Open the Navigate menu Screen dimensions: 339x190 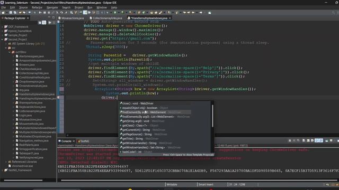coord(52,7)
